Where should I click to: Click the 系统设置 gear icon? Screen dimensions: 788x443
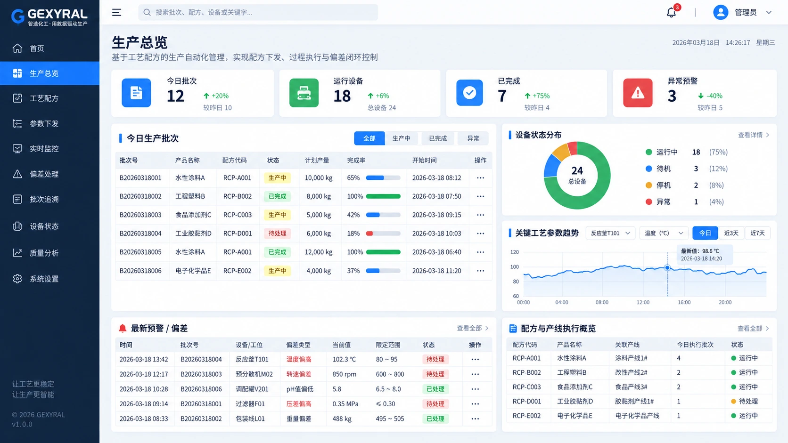pyautogui.click(x=17, y=279)
